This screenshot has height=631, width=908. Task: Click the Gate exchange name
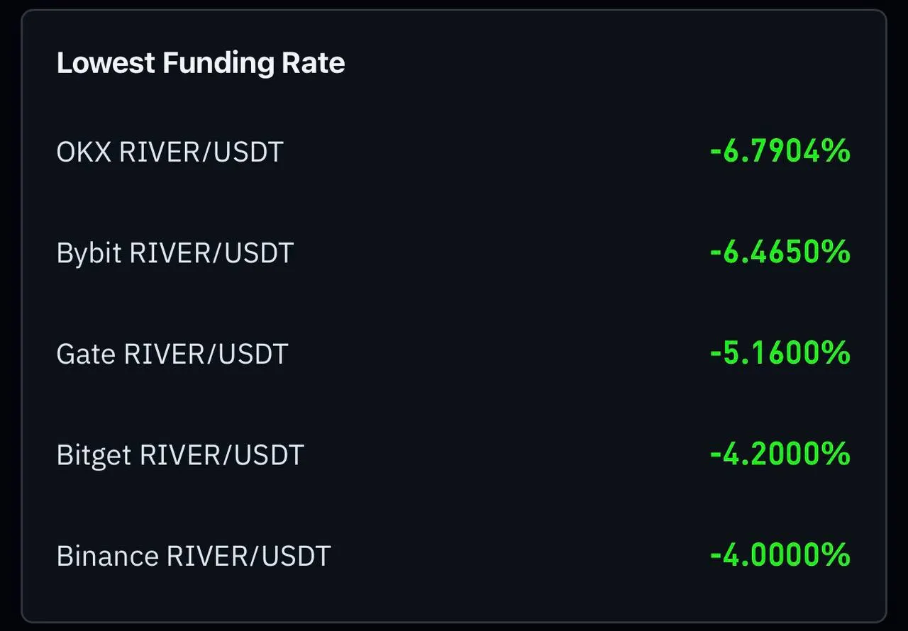[x=87, y=354]
